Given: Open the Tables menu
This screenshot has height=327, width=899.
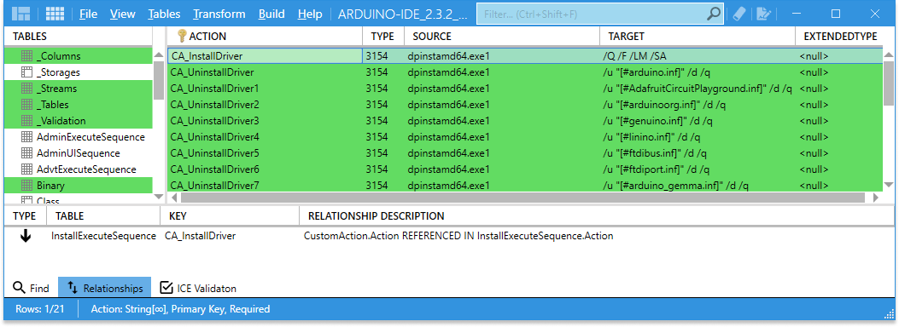Looking at the screenshot, I should coord(164,14).
